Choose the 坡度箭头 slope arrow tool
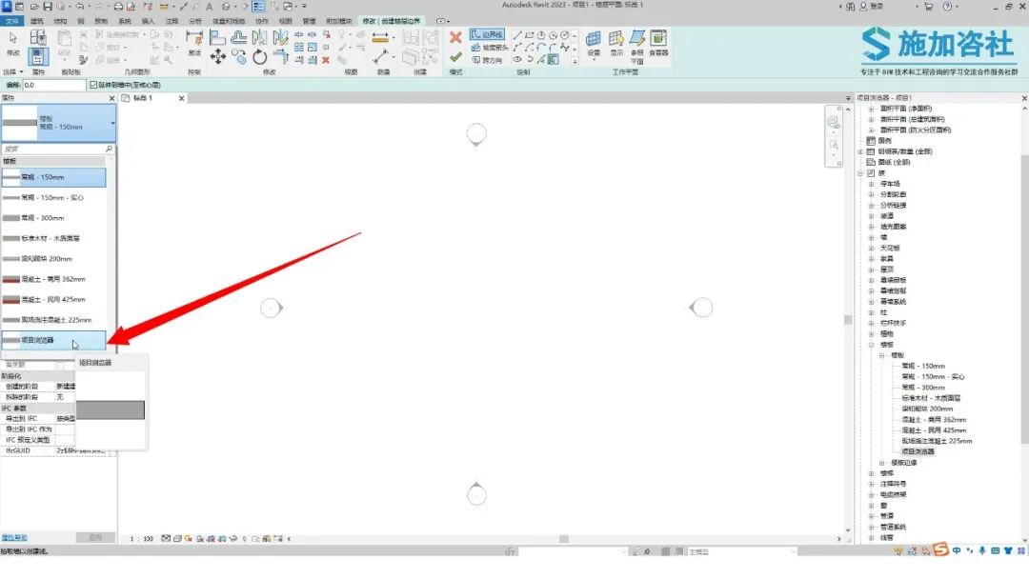This screenshot has width=1029, height=579. point(490,48)
